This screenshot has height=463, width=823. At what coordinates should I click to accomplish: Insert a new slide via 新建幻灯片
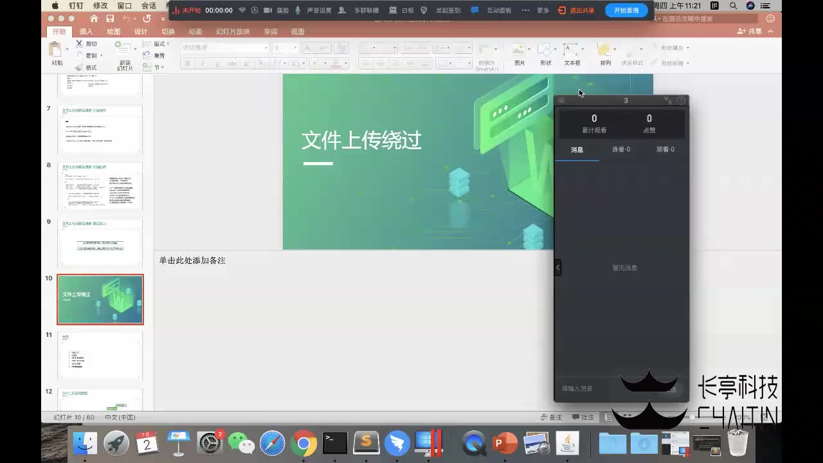[125, 55]
